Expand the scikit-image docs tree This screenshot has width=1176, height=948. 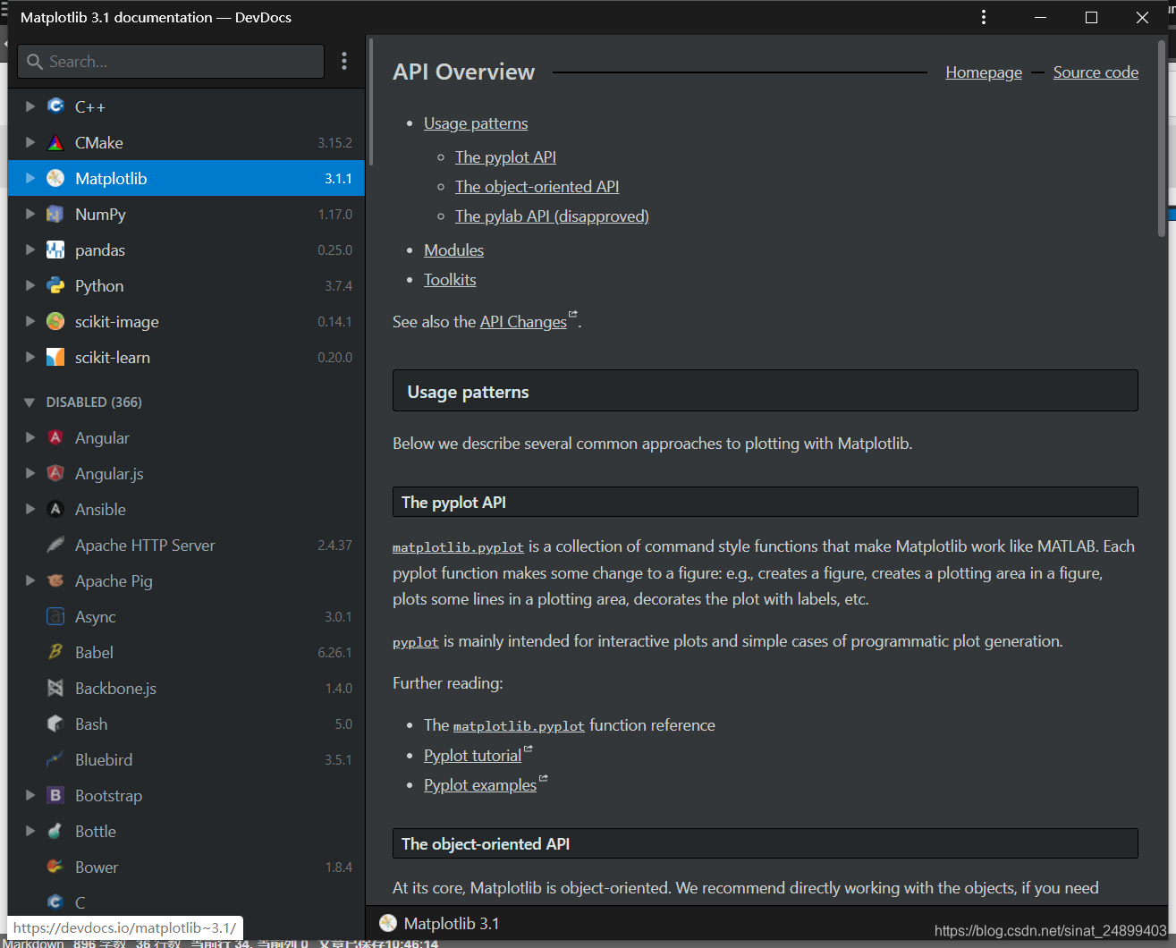30,321
